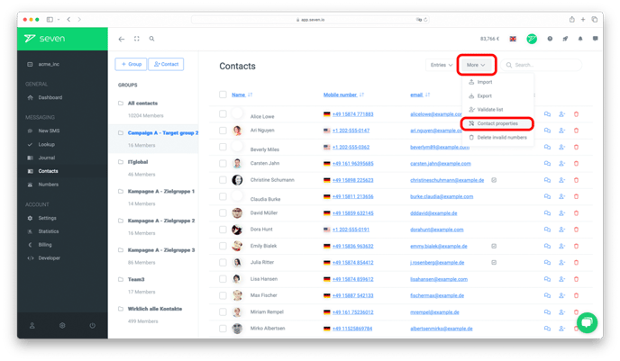Click the back arrow icon in top bar
The height and width of the screenshot is (361, 620).
[122, 39]
